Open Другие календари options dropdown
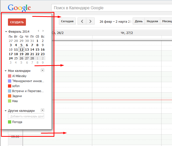This screenshot has width=172, height=146. point(42,110)
